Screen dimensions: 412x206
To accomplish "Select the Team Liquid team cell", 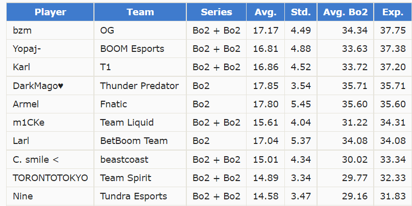I will click(x=127, y=123).
